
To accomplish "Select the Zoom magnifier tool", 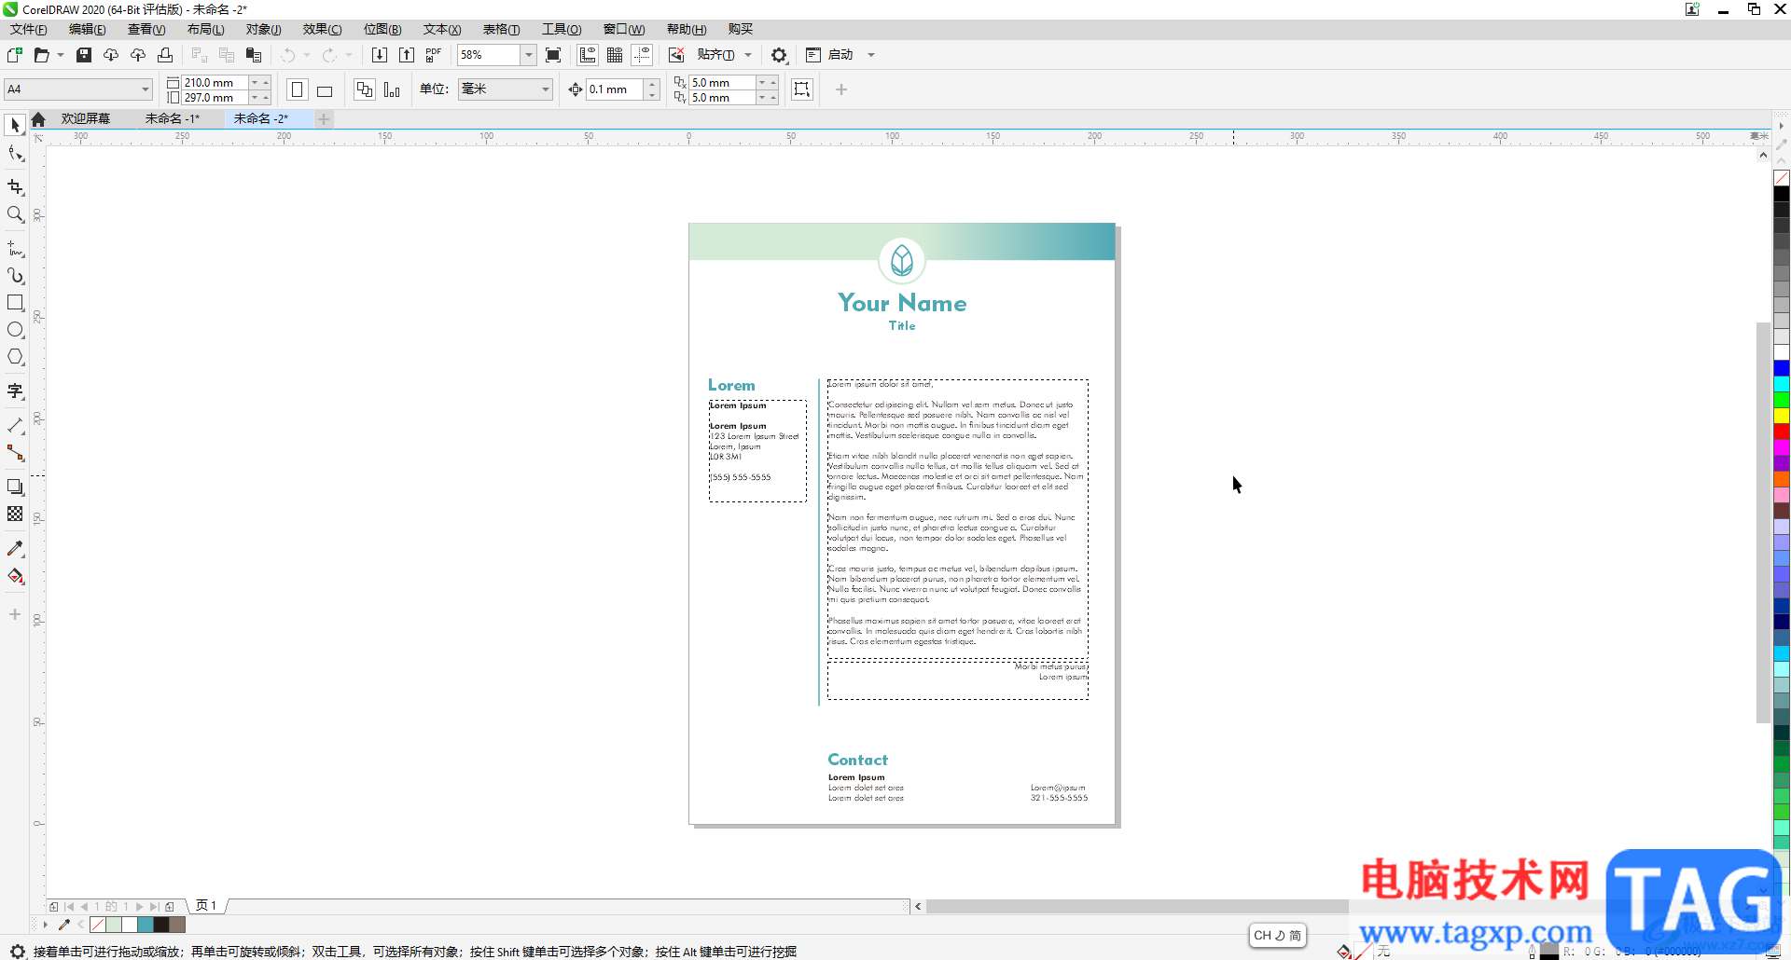I will pos(15,214).
